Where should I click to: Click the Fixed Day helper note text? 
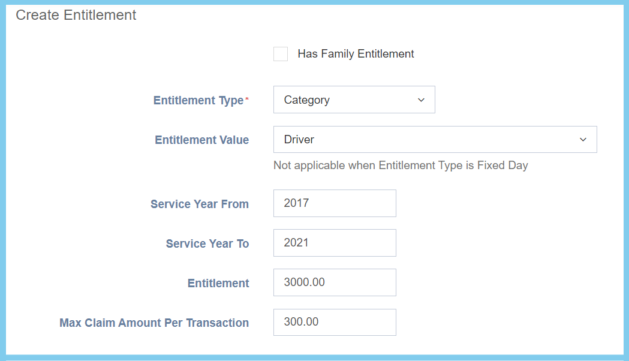click(x=401, y=166)
